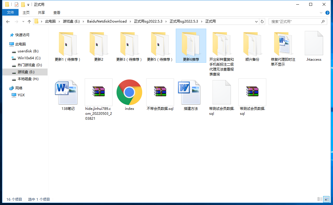The width and height of the screenshot is (333, 205).
Task: Click the New Folder quick access icon
Action: click(23, 4)
